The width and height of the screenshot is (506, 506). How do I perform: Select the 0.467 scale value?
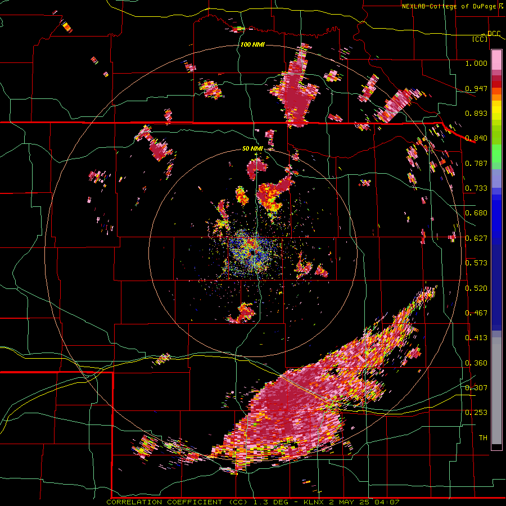pyautogui.click(x=476, y=313)
